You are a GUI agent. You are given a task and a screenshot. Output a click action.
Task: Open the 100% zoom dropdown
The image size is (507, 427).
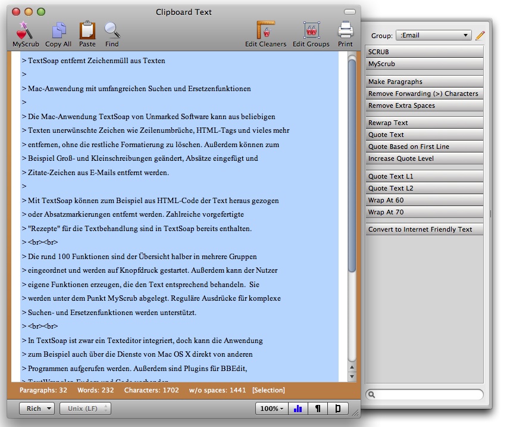click(272, 409)
